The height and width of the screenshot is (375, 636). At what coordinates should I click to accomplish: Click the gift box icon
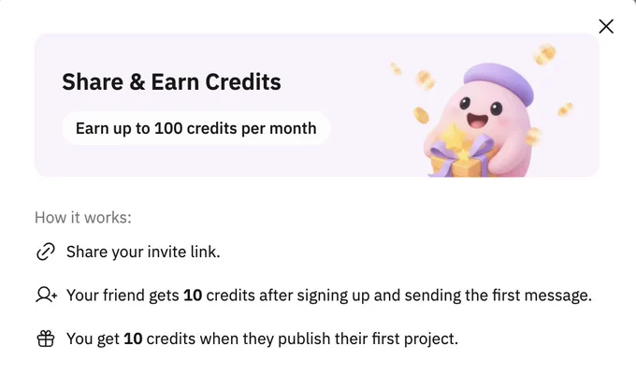click(x=46, y=339)
